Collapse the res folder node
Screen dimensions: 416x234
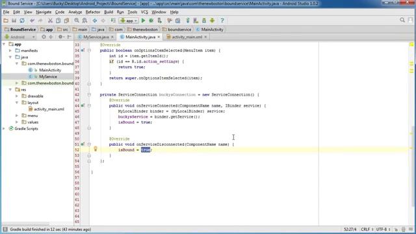(x=10, y=90)
